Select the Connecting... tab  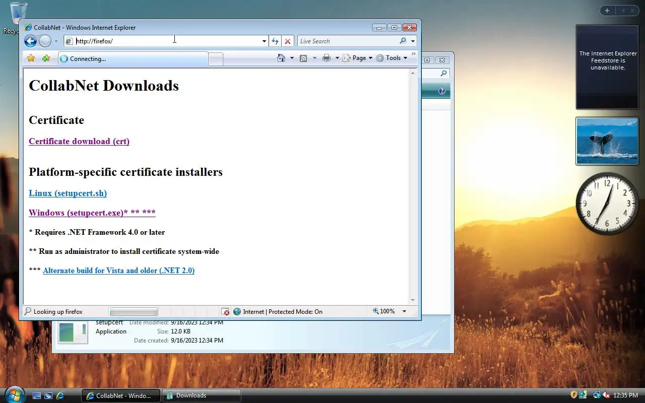coord(133,59)
